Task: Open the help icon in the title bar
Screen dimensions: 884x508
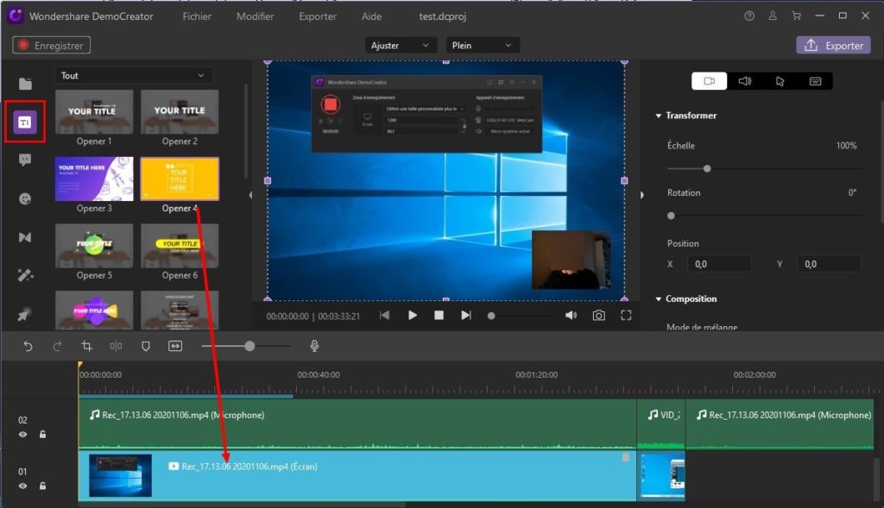Action: 749,16
